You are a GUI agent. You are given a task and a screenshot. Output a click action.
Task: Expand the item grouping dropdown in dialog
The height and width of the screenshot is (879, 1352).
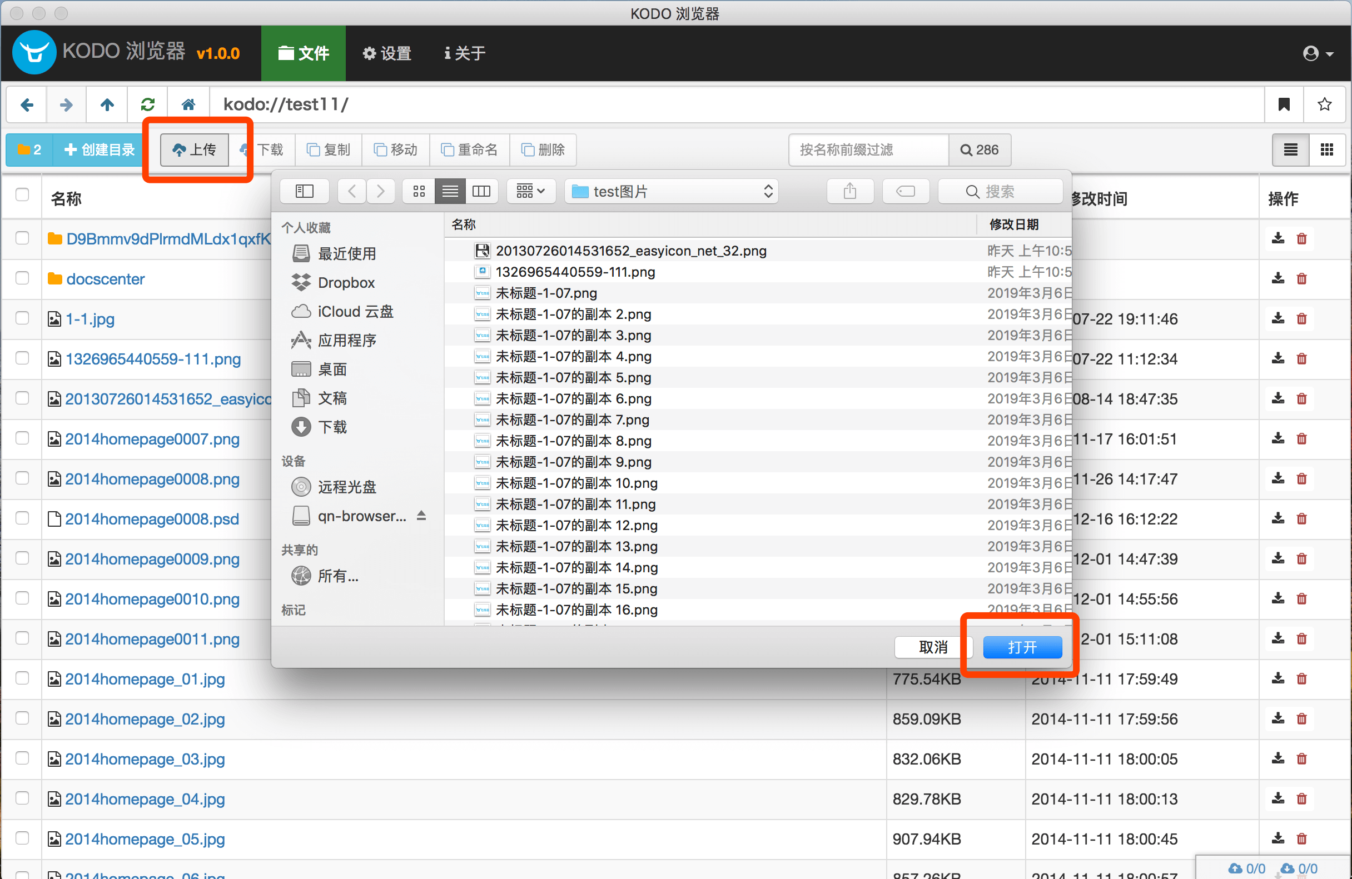(x=530, y=191)
